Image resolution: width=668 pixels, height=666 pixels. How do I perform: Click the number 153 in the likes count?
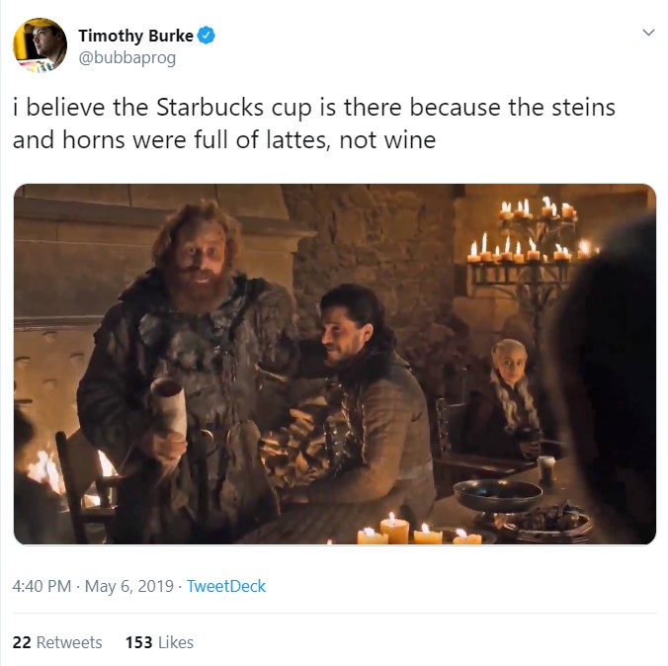click(x=139, y=642)
